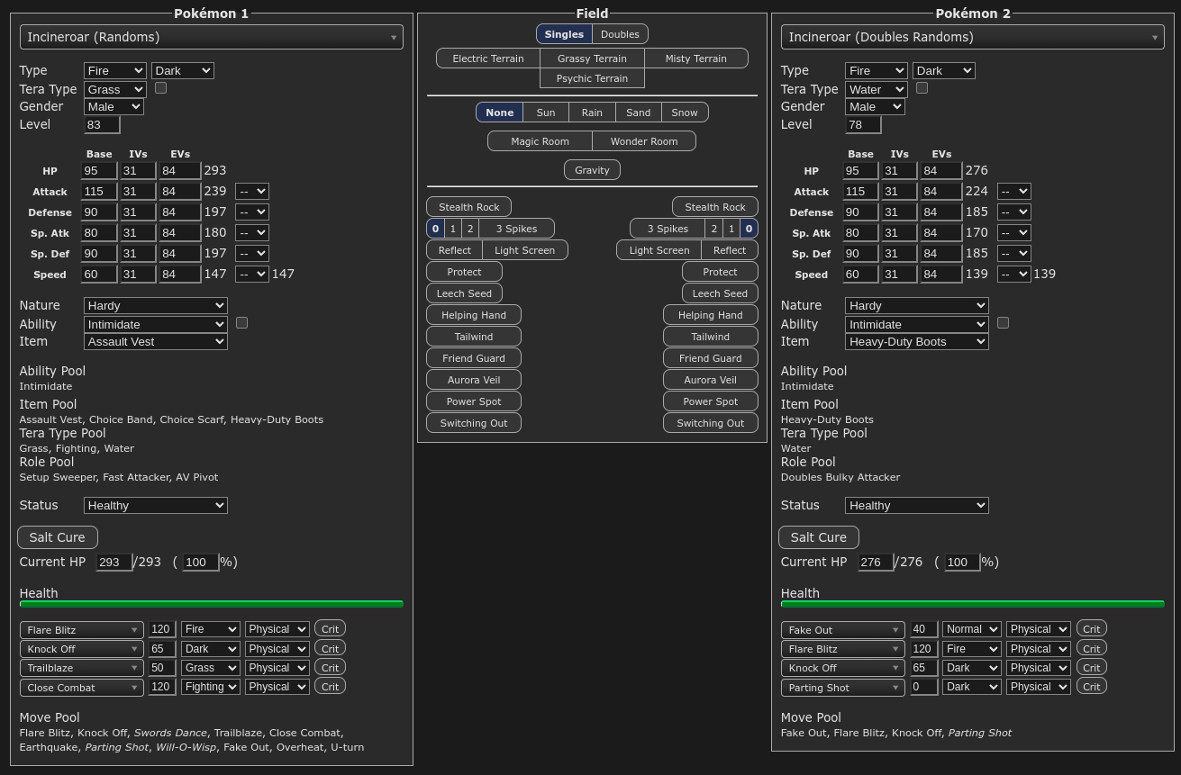Switch to Doubles format

click(x=620, y=34)
